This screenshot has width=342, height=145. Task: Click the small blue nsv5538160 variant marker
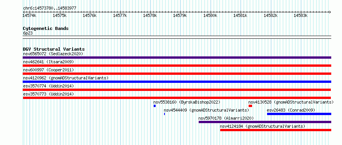click(x=154, y=106)
